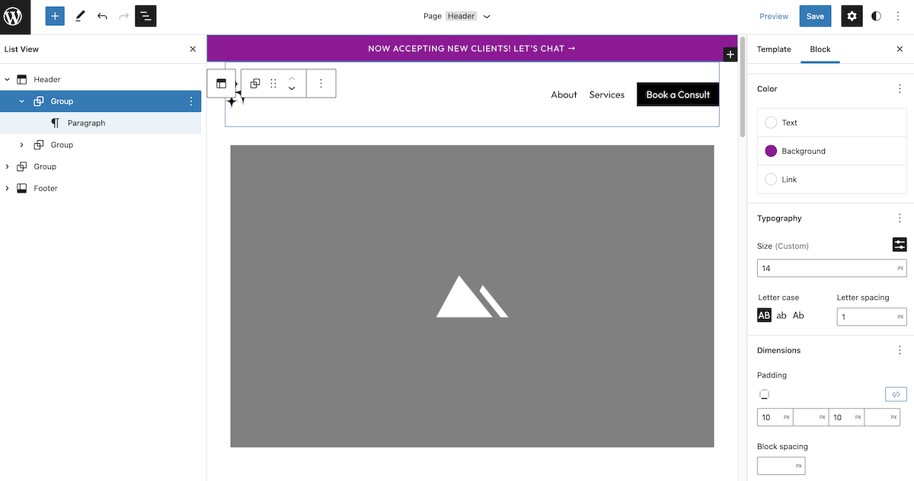Expand the Footer item in List View
This screenshot has width=914, height=481.
[x=8, y=188]
